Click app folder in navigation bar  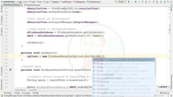pyautogui.click(x=19, y=2)
